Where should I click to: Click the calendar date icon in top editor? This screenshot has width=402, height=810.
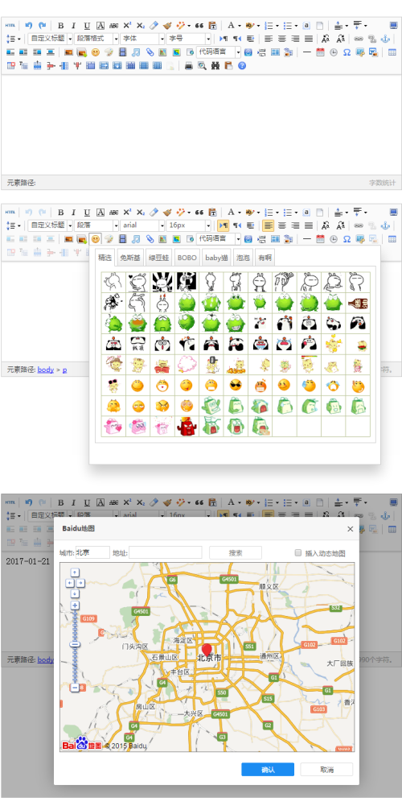(x=320, y=52)
